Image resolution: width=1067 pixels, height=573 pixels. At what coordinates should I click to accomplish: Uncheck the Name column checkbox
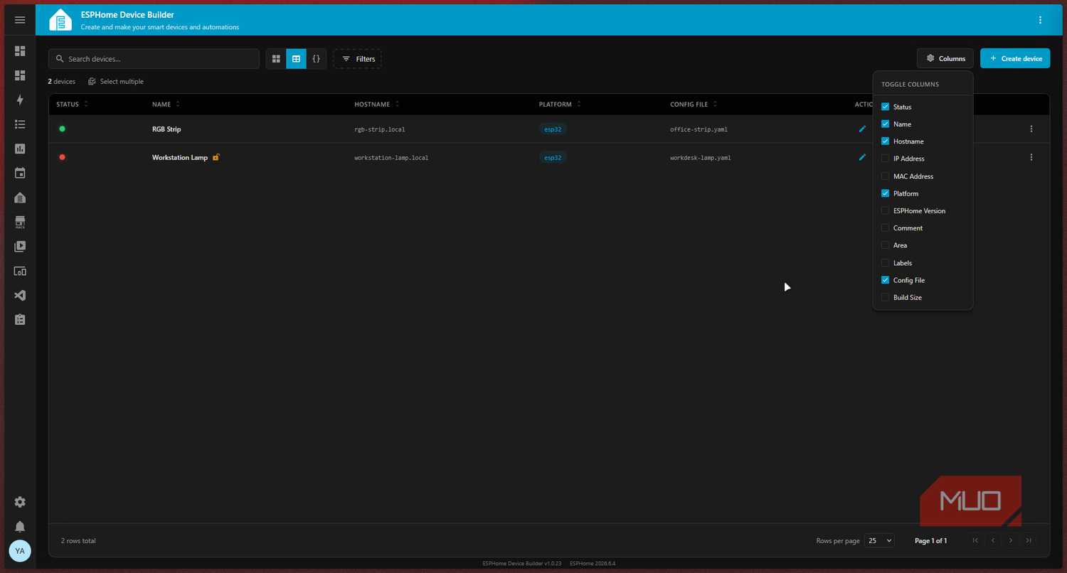click(886, 124)
